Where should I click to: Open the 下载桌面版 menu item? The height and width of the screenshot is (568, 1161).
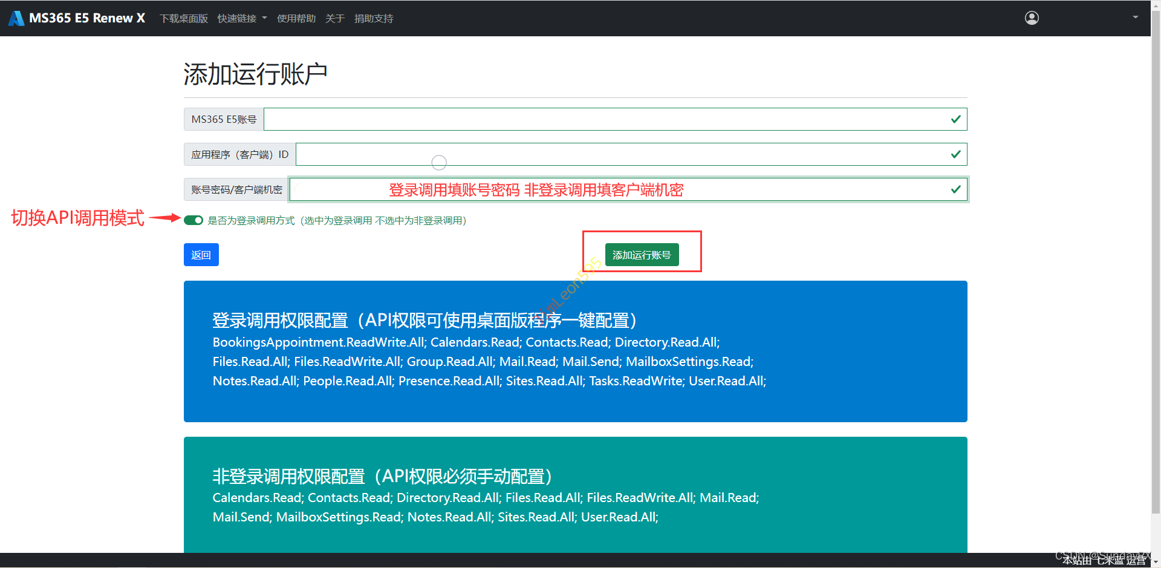184,19
